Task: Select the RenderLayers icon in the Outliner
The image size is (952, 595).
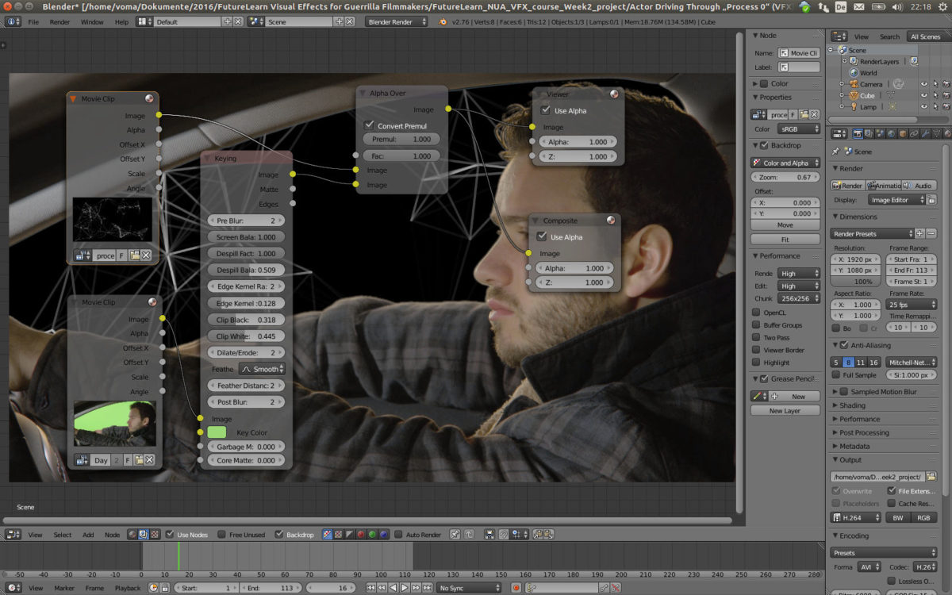Action: [853, 61]
